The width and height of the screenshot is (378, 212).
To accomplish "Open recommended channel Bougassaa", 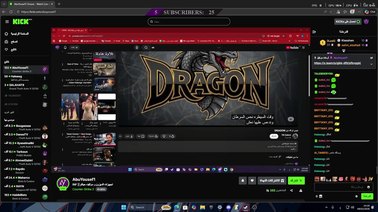I will pos(26,127).
